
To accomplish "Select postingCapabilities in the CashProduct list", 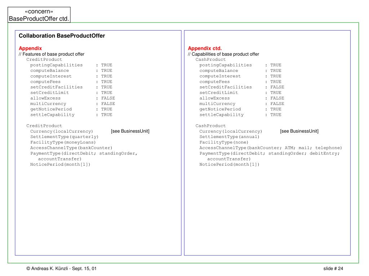I will (x=226, y=65).
